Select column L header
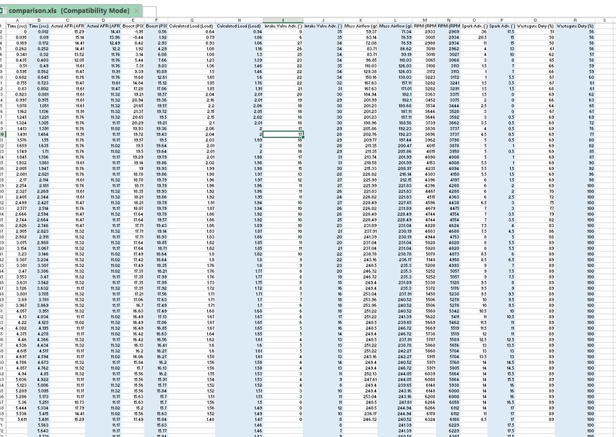 (x=395, y=20)
